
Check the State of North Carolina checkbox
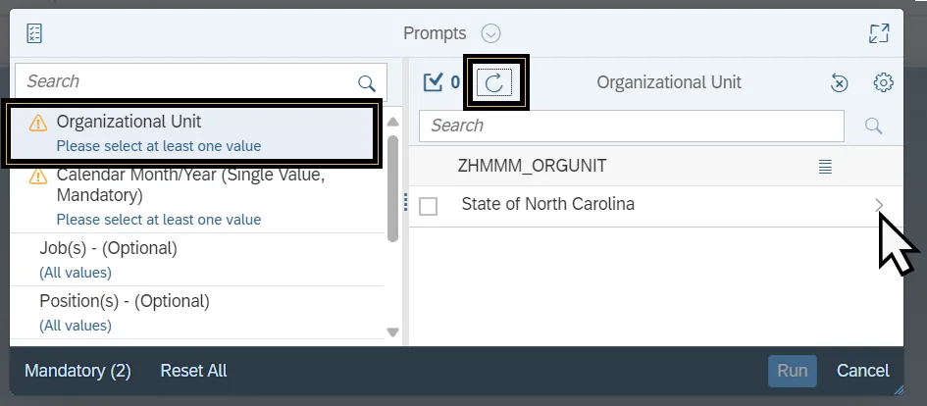pyautogui.click(x=428, y=206)
